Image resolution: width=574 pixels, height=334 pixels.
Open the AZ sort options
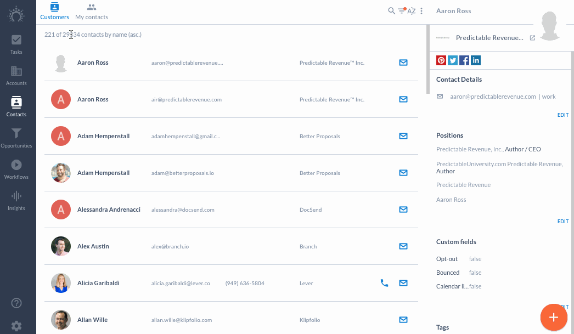click(x=412, y=11)
